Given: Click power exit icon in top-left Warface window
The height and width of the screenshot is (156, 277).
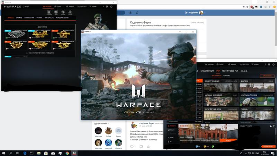Looking at the screenshot, I should pyautogui.click(x=111, y=7).
